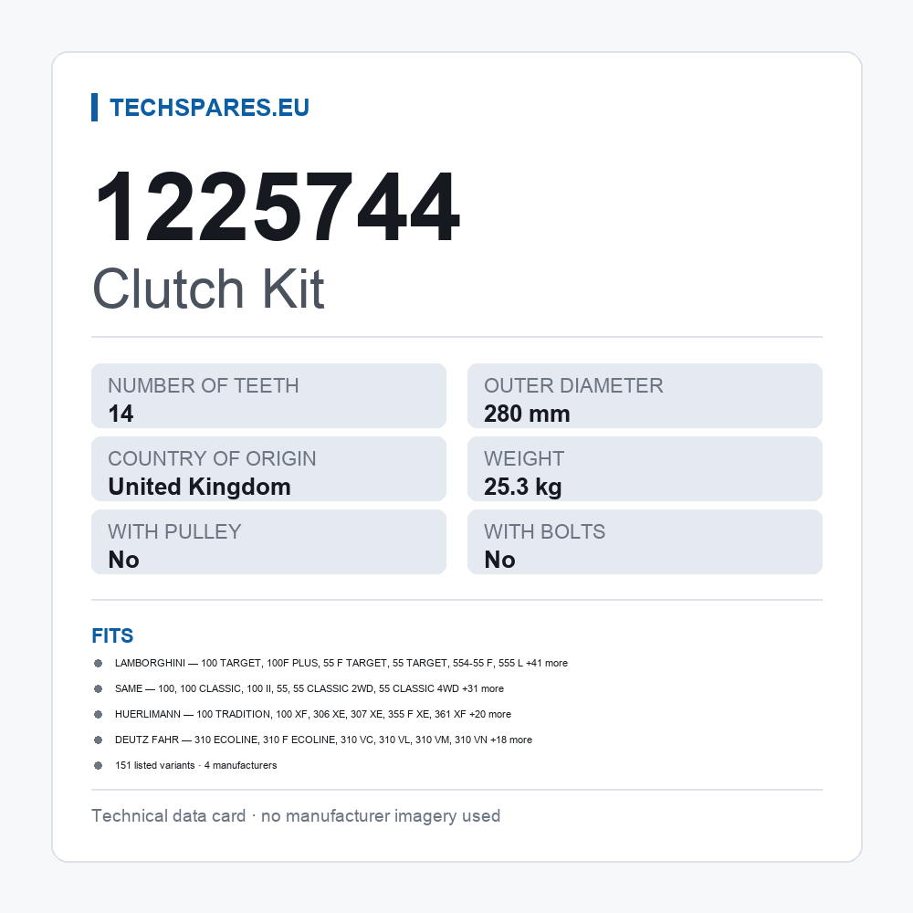913x913 pixels.
Task: Click the With Pulley label
Action: [174, 531]
